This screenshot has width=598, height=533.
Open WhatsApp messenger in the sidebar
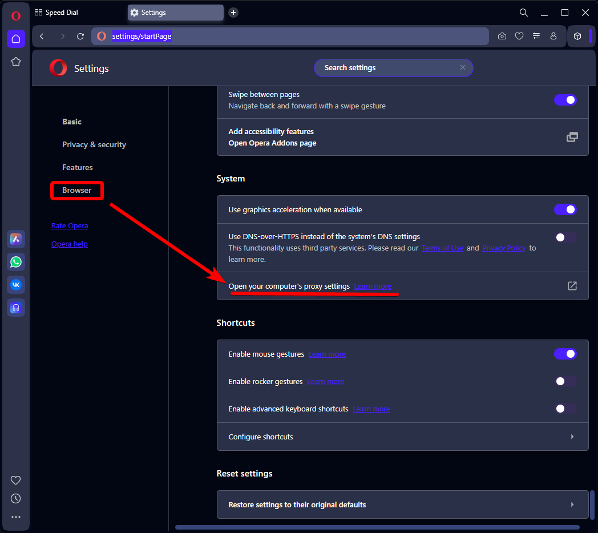tap(15, 262)
